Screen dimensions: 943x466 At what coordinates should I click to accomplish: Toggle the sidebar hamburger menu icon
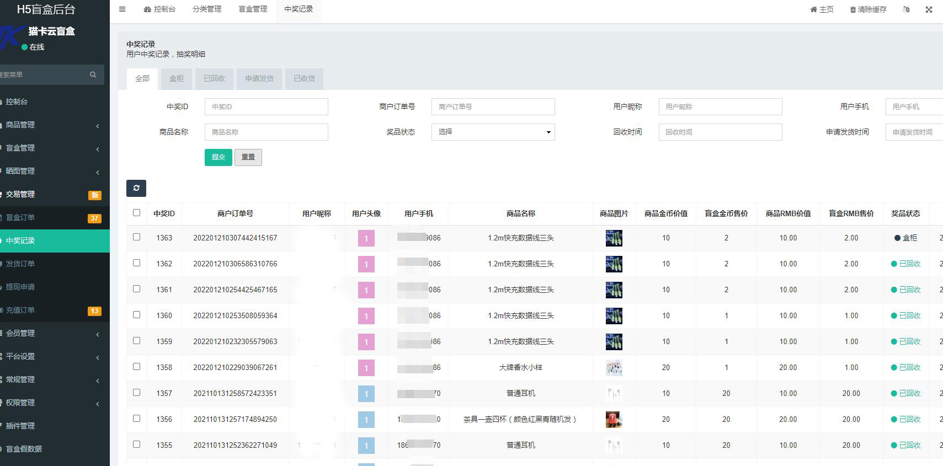point(122,9)
